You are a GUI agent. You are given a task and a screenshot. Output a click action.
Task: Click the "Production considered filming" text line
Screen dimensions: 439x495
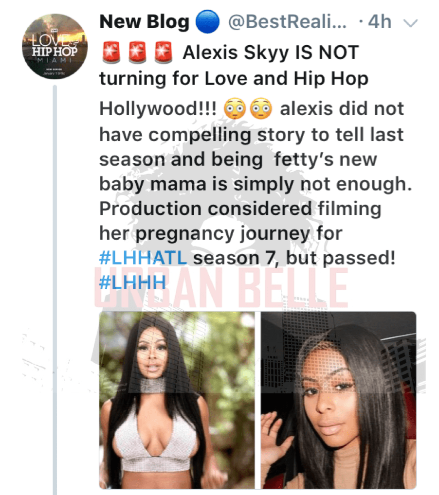click(240, 209)
